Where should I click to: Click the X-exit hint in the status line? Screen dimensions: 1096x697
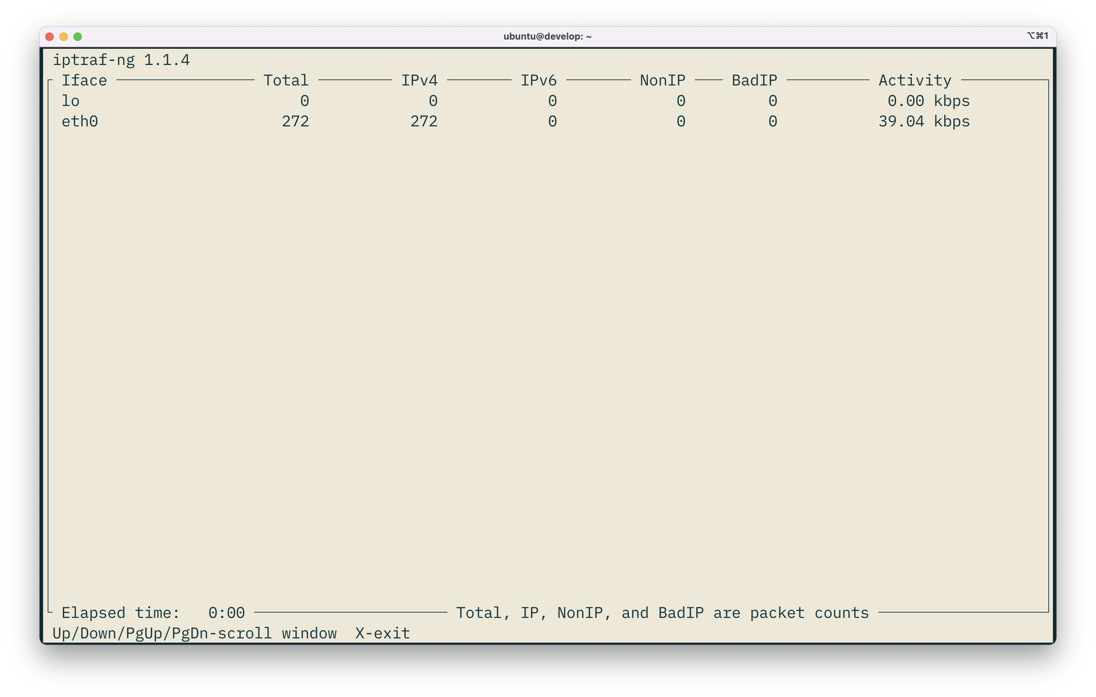[382, 633]
